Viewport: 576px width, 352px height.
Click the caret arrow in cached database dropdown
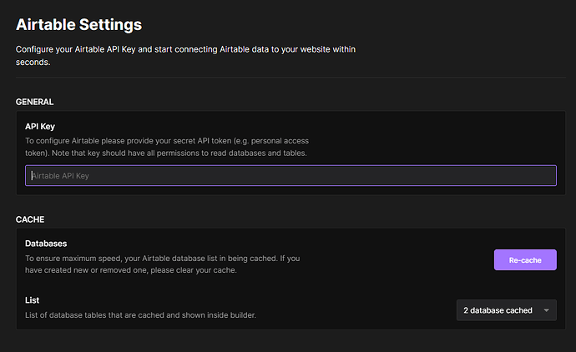[x=546, y=310]
